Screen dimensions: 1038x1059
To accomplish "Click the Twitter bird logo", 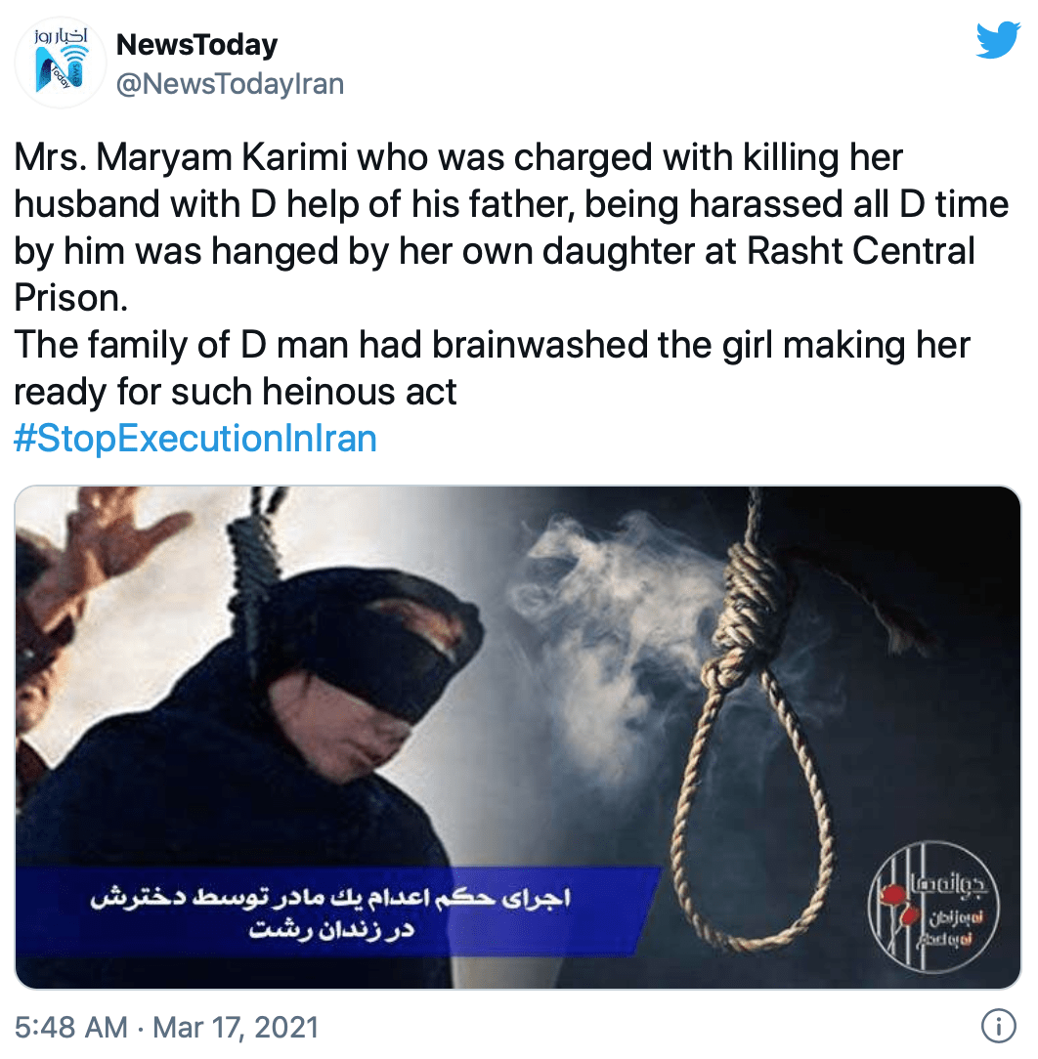I will pyautogui.click(x=998, y=40).
